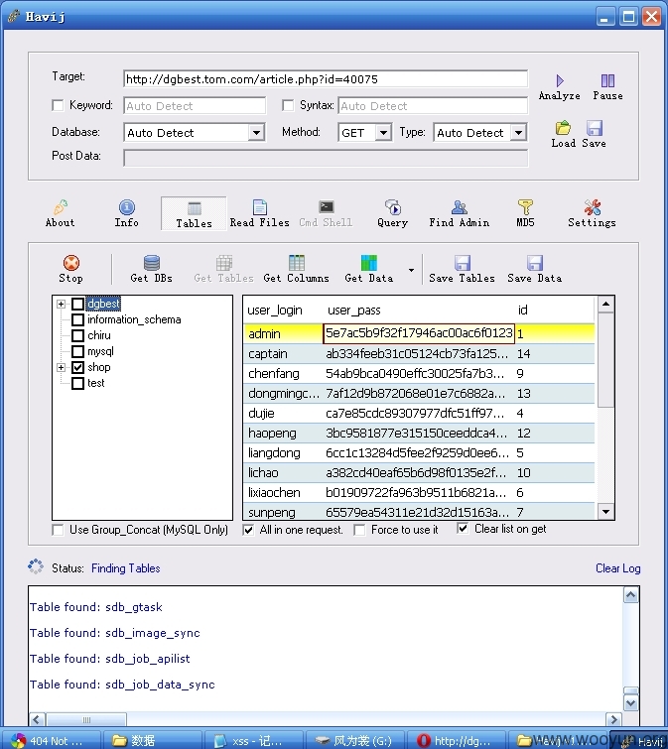Click the Get Tables grid icon
The image size is (668, 749).
[x=223, y=262]
